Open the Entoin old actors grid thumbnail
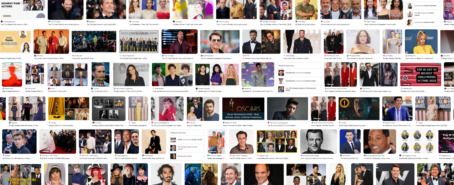Viewport: 454px width, 185px height. click(67, 74)
